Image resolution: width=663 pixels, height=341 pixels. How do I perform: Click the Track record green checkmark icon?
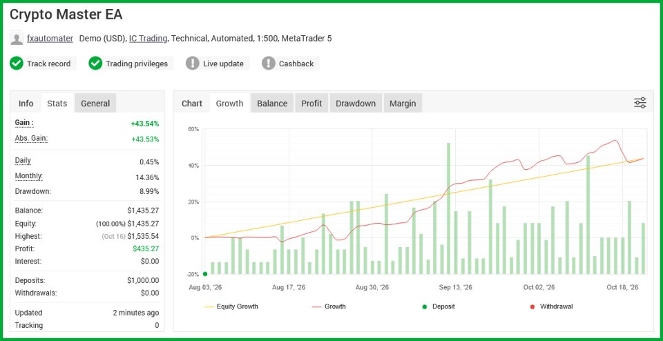[x=17, y=64]
